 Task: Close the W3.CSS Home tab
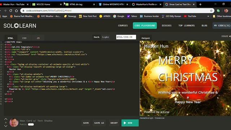click(61, 4)
